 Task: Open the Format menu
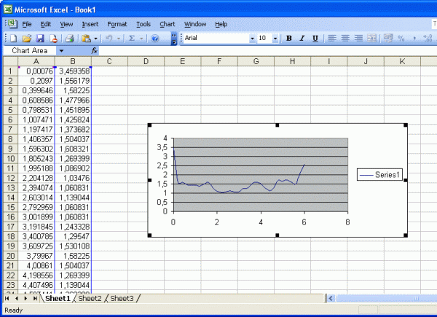[x=117, y=24]
